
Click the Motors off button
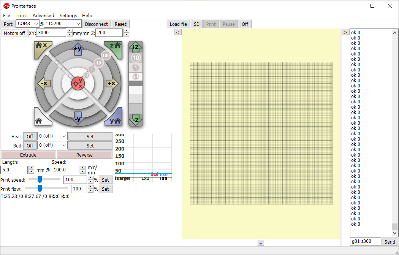14,33
